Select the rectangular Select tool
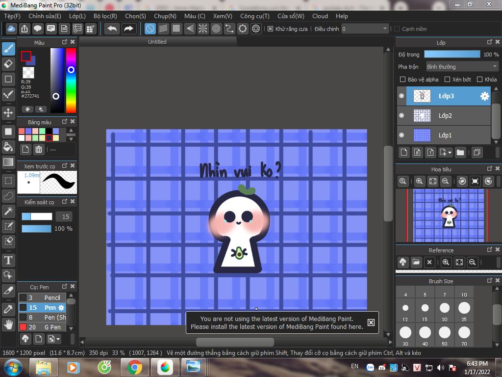The height and width of the screenshot is (377, 502). pyautogui.click(x=9, y=181)
